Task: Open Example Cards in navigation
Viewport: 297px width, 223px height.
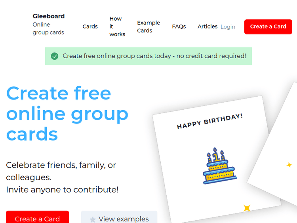Action: coord(148,27)
